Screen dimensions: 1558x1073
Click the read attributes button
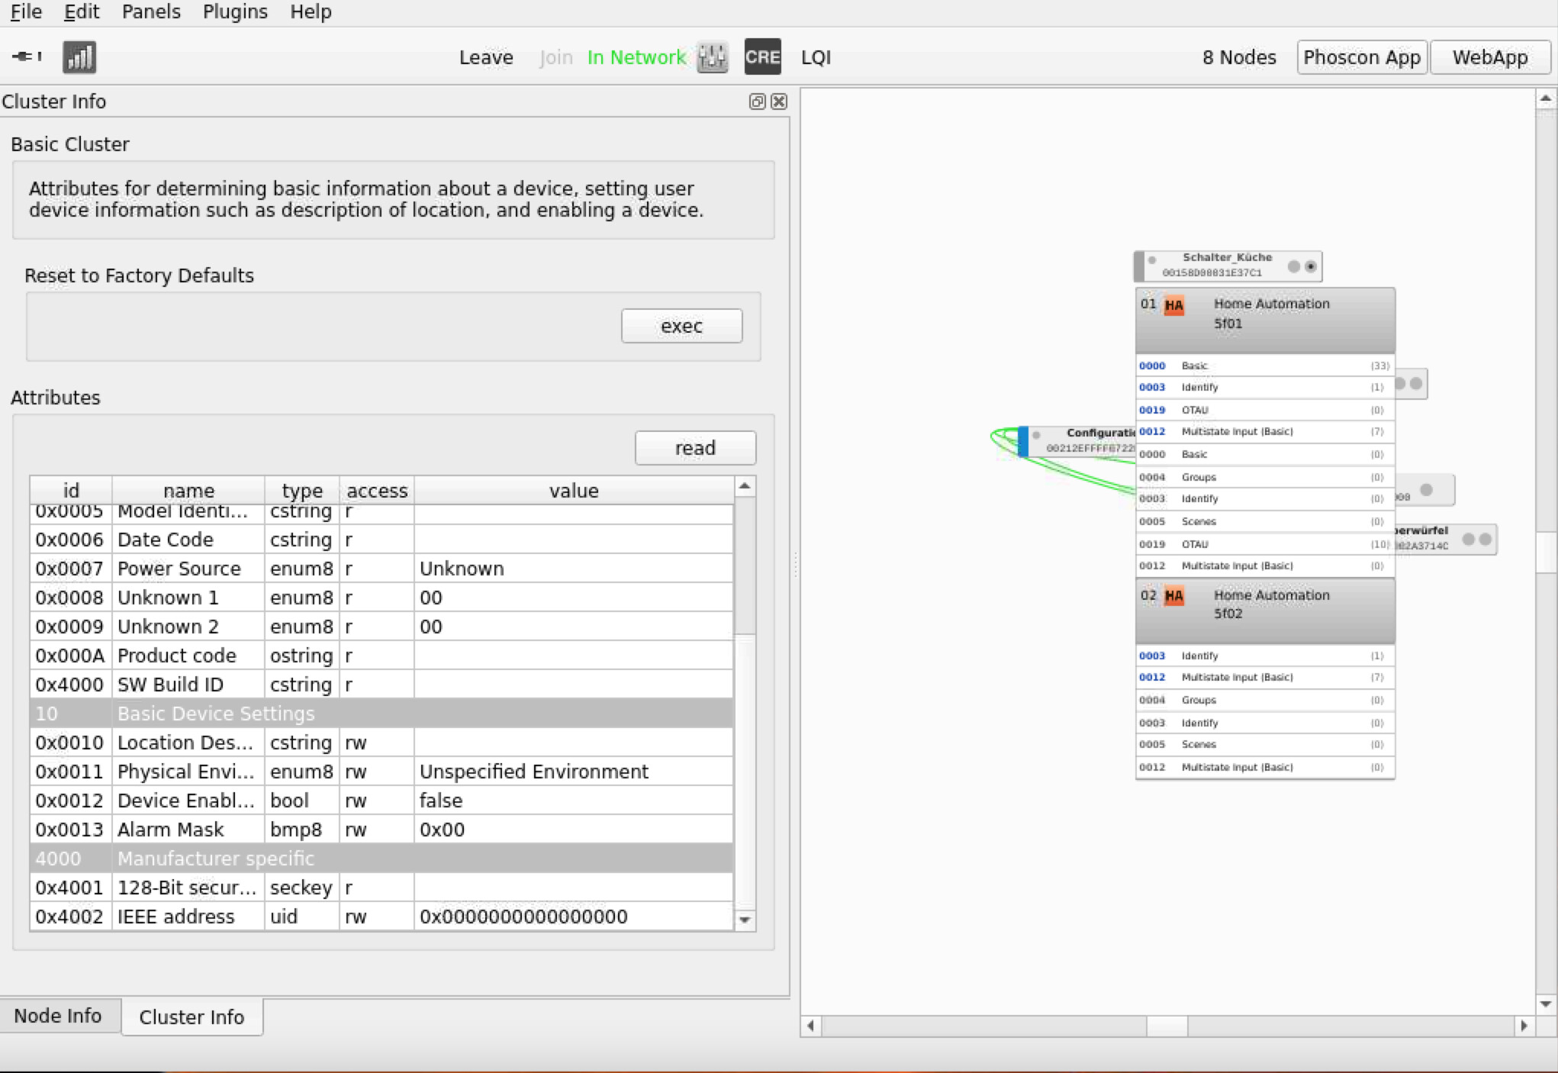tap(695, 448)
